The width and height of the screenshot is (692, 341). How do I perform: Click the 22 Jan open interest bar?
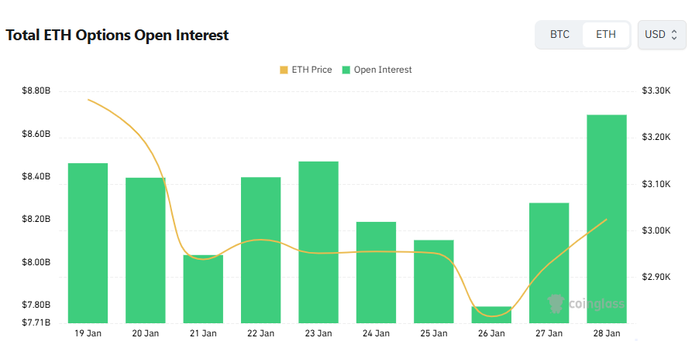tap(261, 250)
